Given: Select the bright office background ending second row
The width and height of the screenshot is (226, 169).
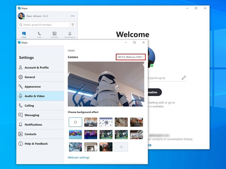Looking at the screenshot, I should tap(137, 135).
